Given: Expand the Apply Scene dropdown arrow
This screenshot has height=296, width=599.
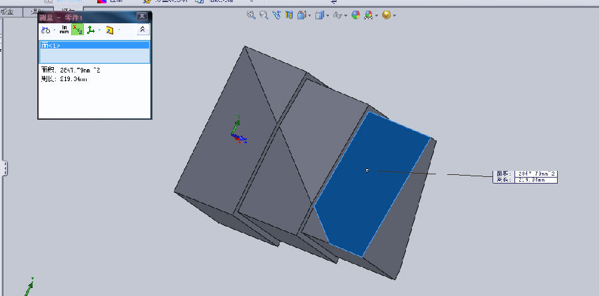Looking at the screenshot, I should [377, 15].
